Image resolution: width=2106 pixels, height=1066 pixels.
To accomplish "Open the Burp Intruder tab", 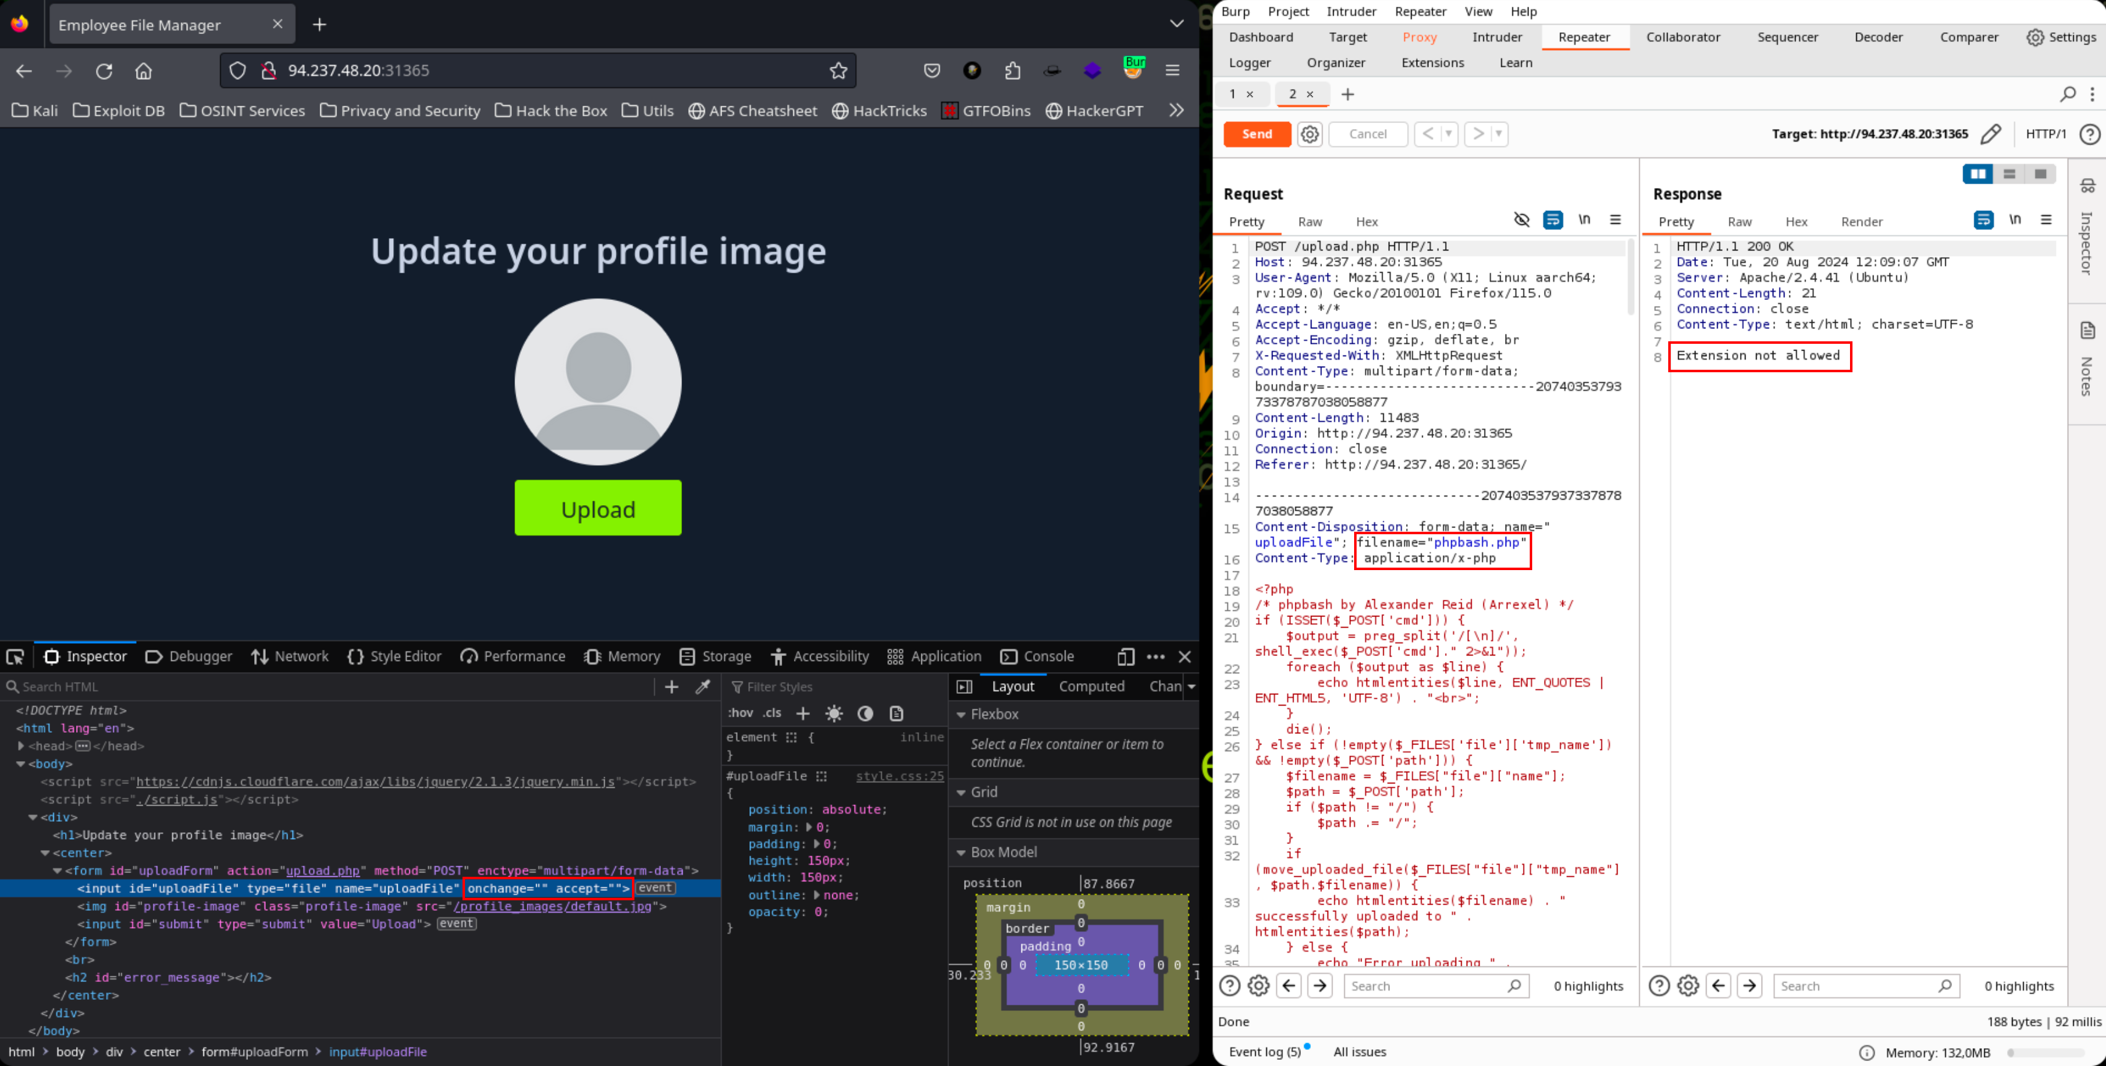I will tap(1497, 36).
